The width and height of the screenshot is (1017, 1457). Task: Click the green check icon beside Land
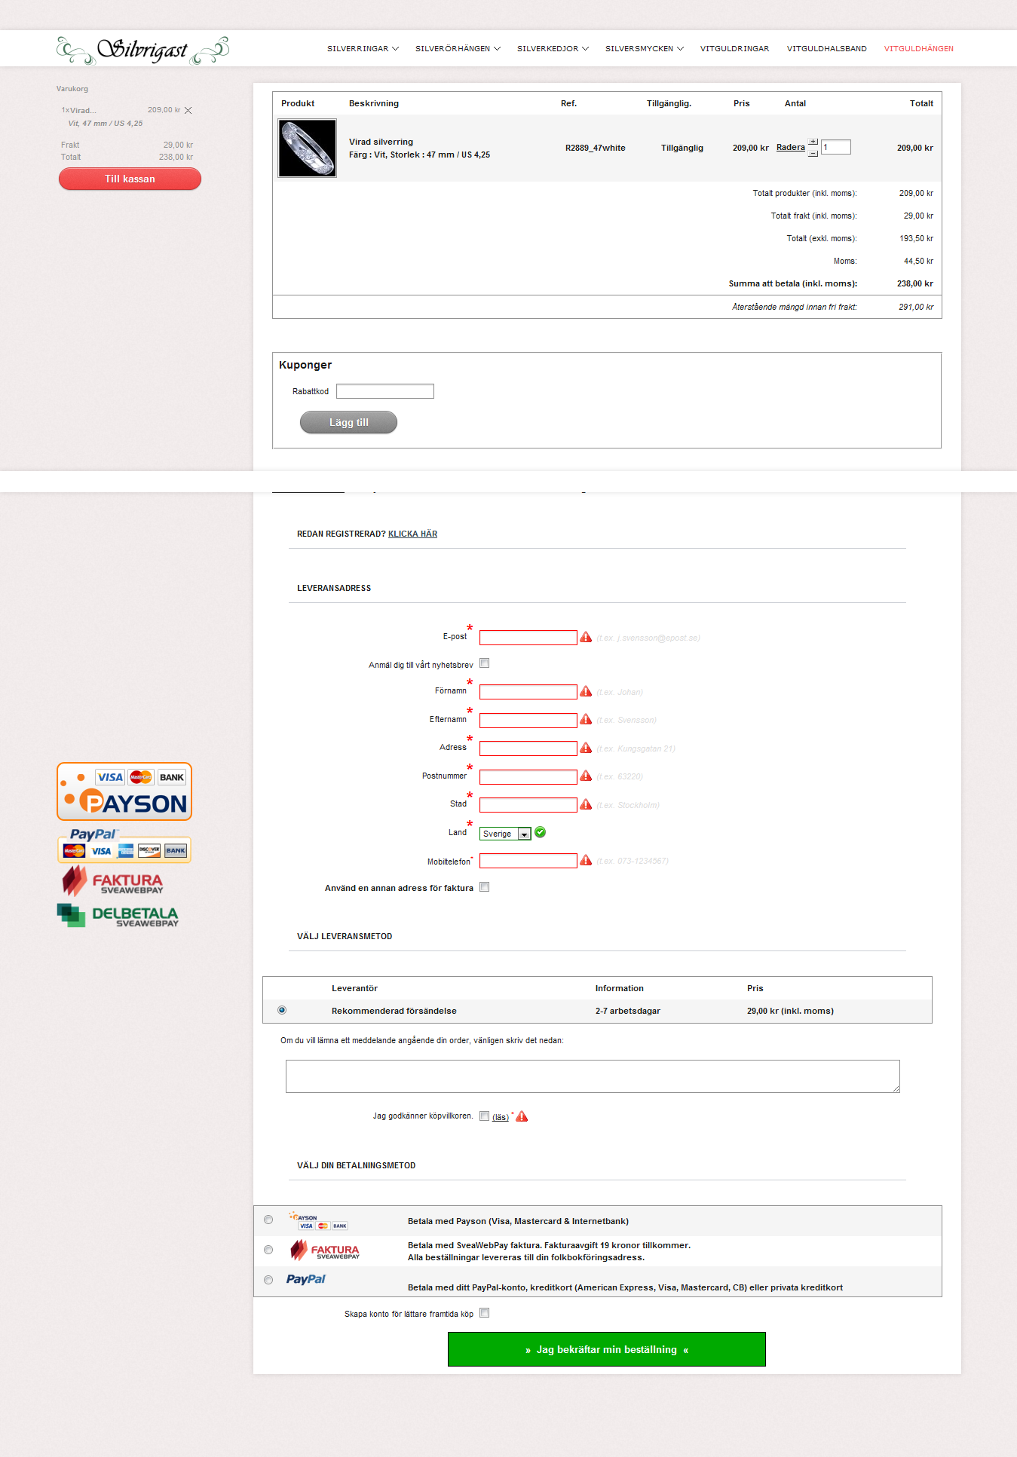540,832
